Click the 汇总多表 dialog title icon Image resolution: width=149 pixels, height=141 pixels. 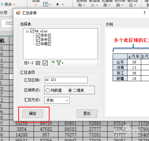[18, 13]
